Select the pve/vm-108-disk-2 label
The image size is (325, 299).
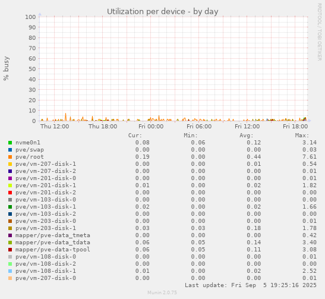point(46,264)
